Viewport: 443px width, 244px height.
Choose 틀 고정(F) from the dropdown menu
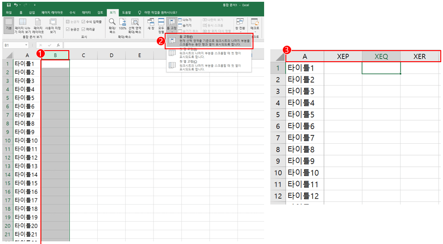coord(209,41)
